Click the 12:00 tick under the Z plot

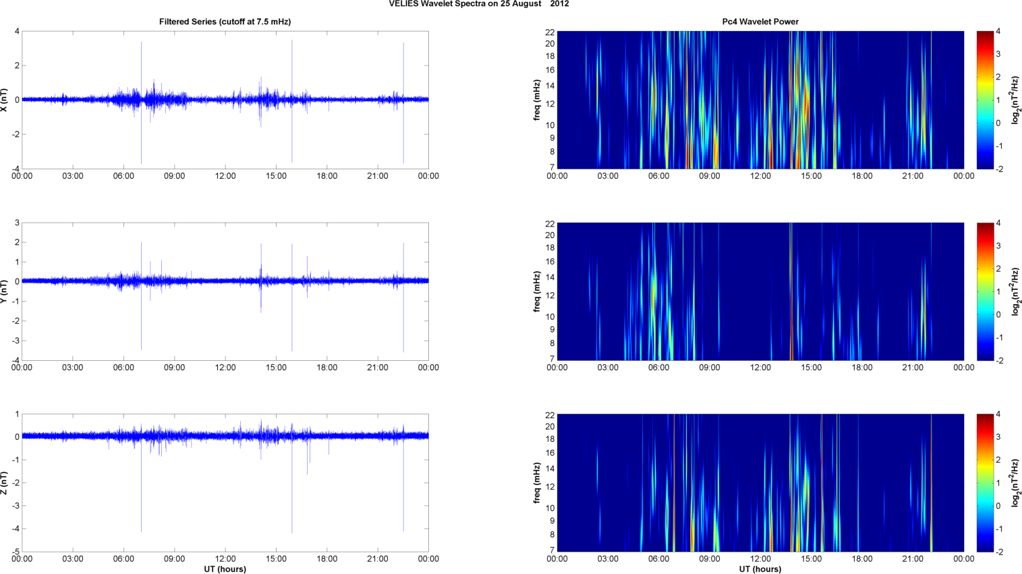225,559
